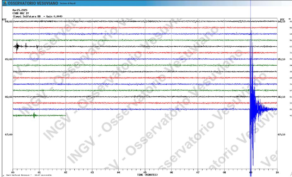Select the date text Apr25,2025
Image resolution: width=292 pixels, height=177 pixels.
[20, 10]
